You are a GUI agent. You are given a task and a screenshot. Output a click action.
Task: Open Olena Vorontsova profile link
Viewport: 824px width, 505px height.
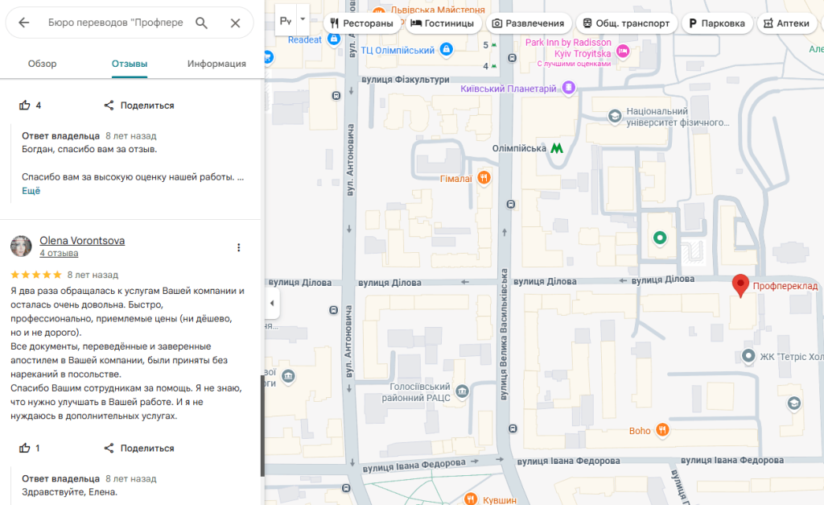pos(82,240)
